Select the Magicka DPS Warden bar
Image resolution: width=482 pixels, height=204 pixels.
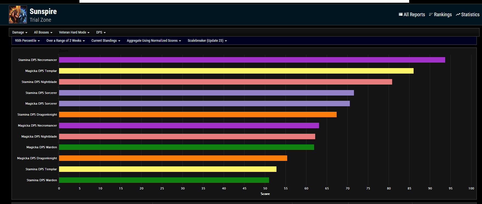click(187, 147)
